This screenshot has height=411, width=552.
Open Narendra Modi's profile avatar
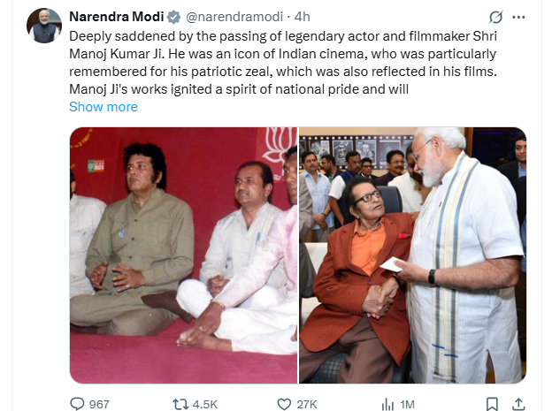tap(44, 26)
